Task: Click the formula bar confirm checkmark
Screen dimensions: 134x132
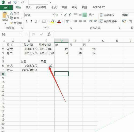Action: click(42, 34)
